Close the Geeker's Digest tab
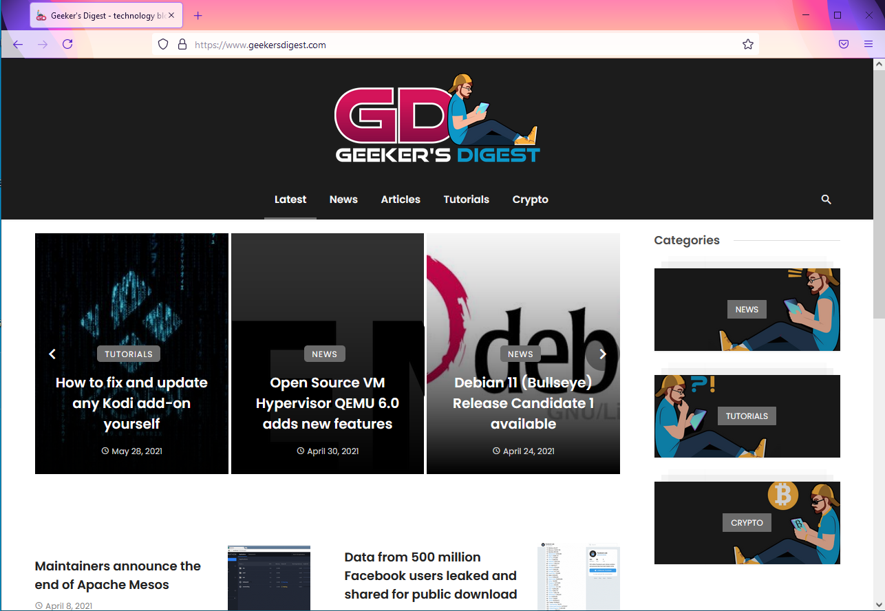 pyautogui.click(x=171, y=15)
